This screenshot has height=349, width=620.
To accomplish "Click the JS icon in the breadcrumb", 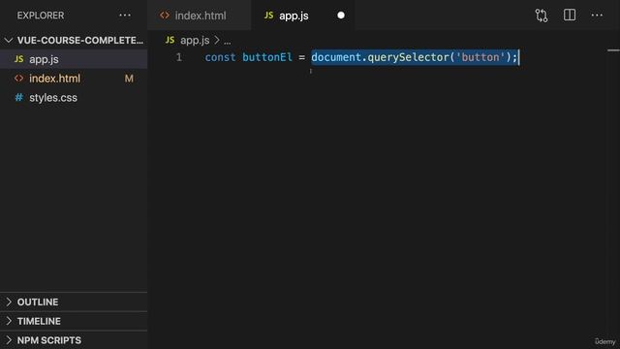I will pyautogui.click(x=170, y=40).
